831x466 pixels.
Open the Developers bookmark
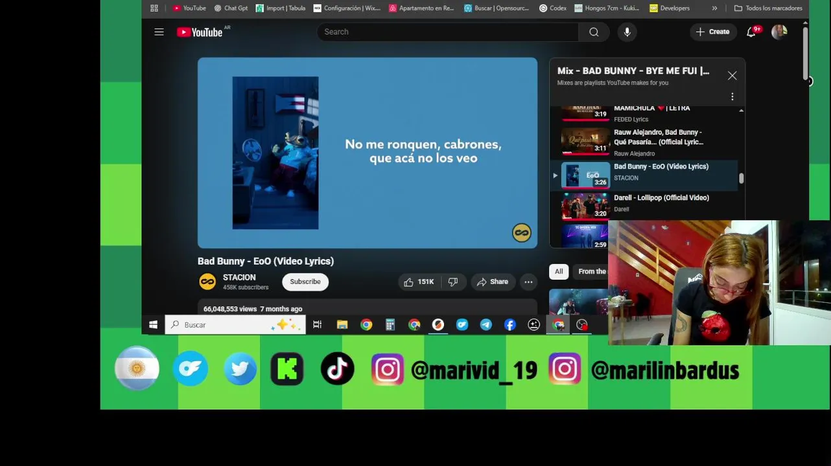tap(670, 8)
